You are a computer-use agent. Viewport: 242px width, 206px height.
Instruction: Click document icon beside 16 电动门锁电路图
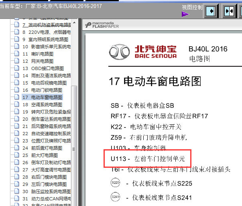pyautogui.click(x=17, y=90)
